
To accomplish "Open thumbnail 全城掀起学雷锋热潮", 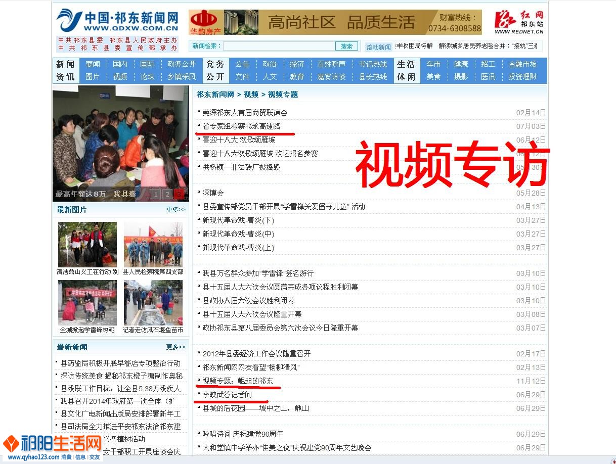I will [87, 303].
